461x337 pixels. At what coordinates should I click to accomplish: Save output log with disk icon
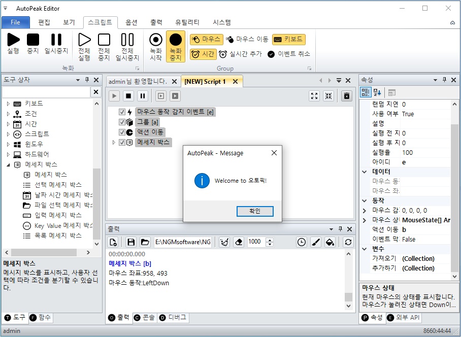tap(131, 242)
